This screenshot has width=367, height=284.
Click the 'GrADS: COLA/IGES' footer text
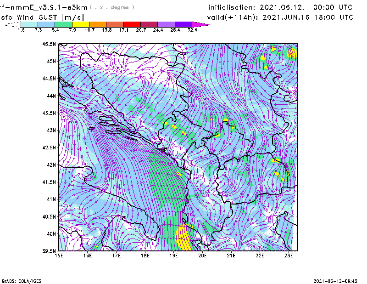pyautogui.click(x=22, y=281)
